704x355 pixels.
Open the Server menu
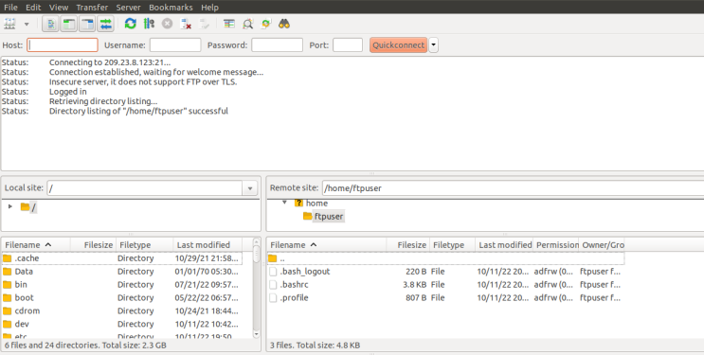pyautogui.click(x=129, y=8)
